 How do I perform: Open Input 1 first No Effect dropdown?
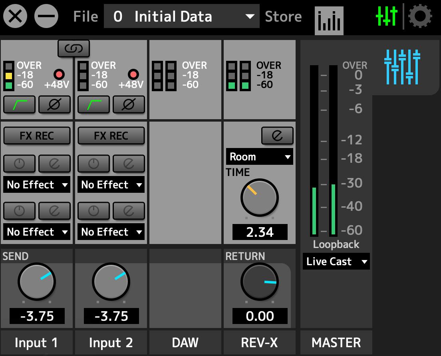tap(37, 185)
